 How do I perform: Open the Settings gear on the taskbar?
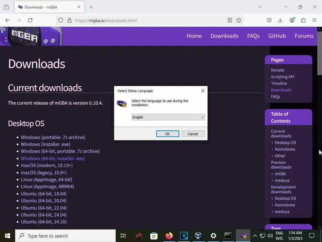tap(214, 236)
